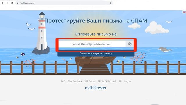This screenshot has width=186, height=105.
Task: Reload the page with refresh icon
Action: 12,3
